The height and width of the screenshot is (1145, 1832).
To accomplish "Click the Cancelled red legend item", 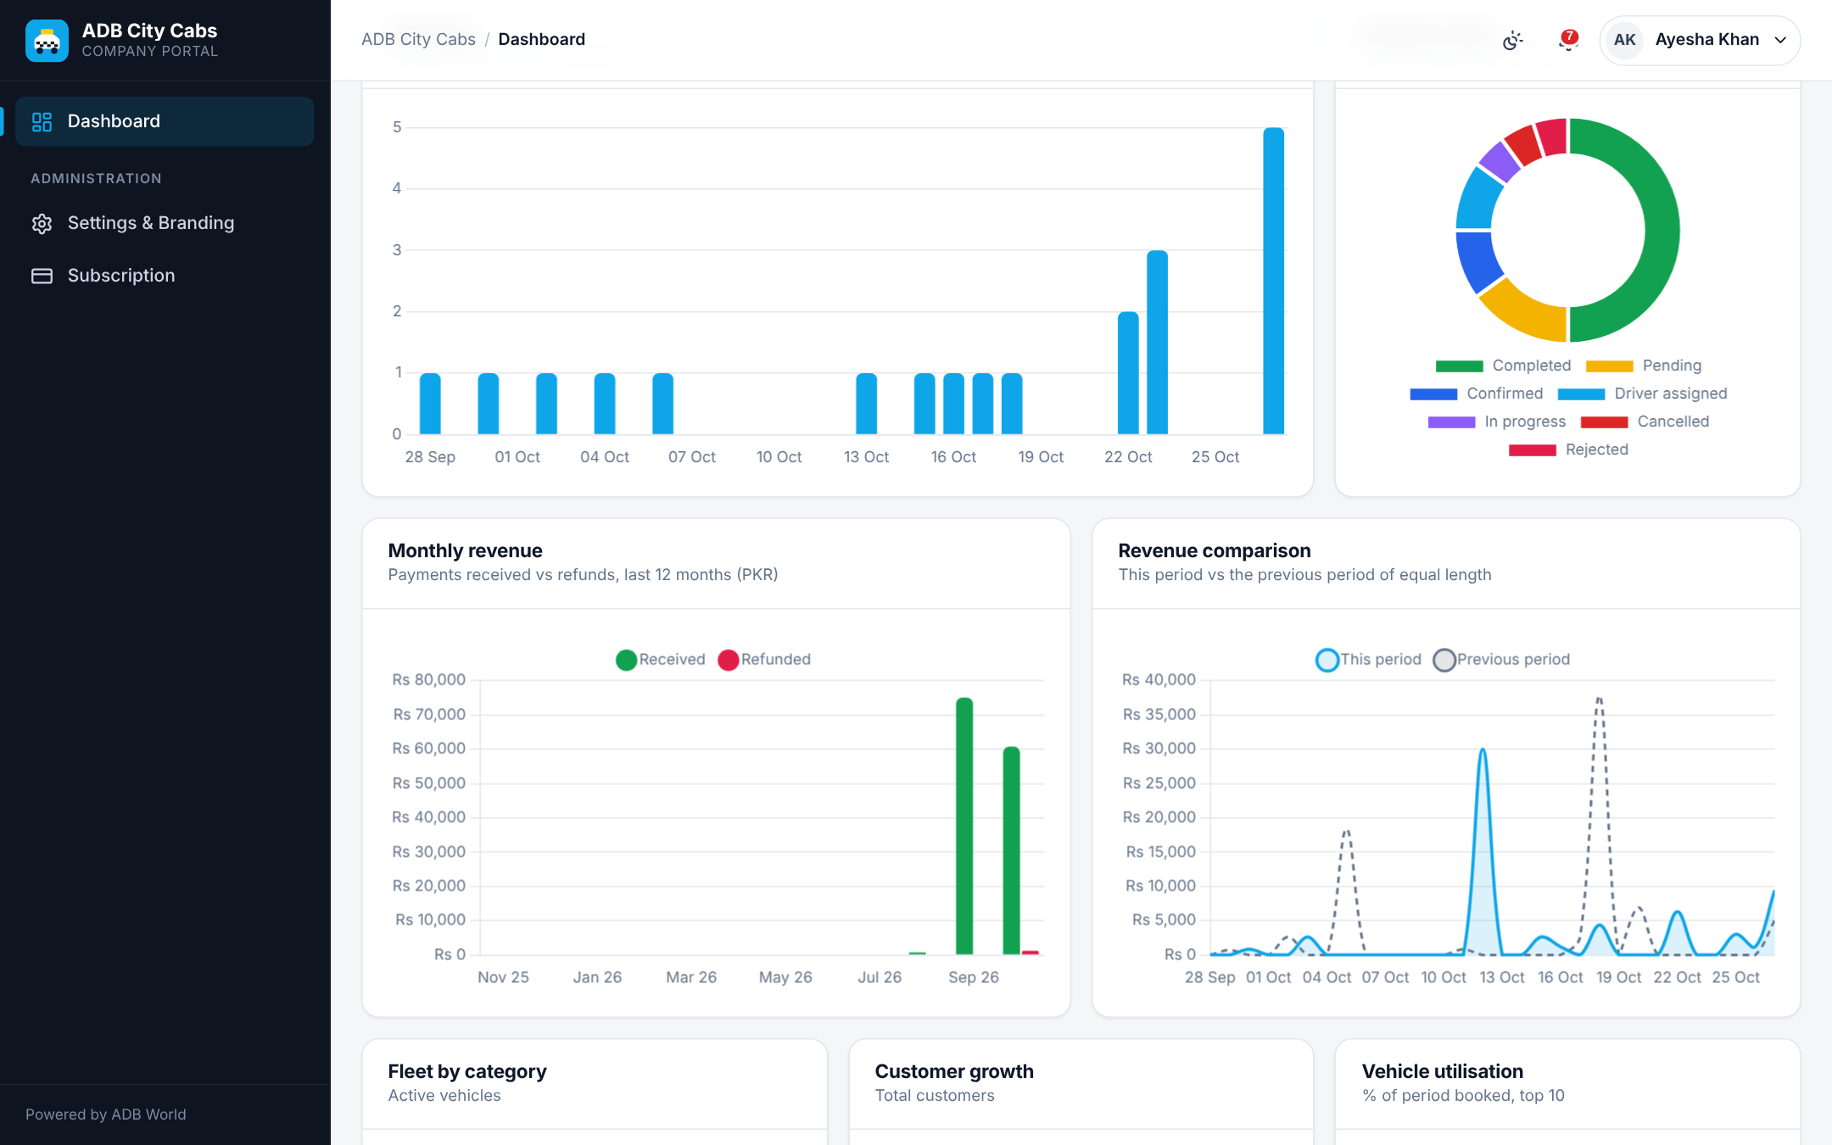I will (1645, 422).
